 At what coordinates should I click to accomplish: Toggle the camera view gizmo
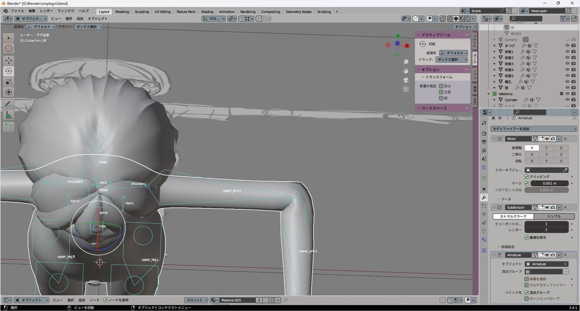(406, 80)
